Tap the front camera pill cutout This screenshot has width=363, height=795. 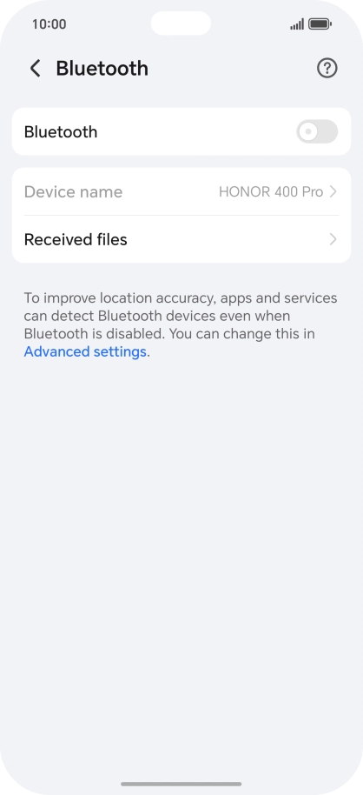[181, 23]
